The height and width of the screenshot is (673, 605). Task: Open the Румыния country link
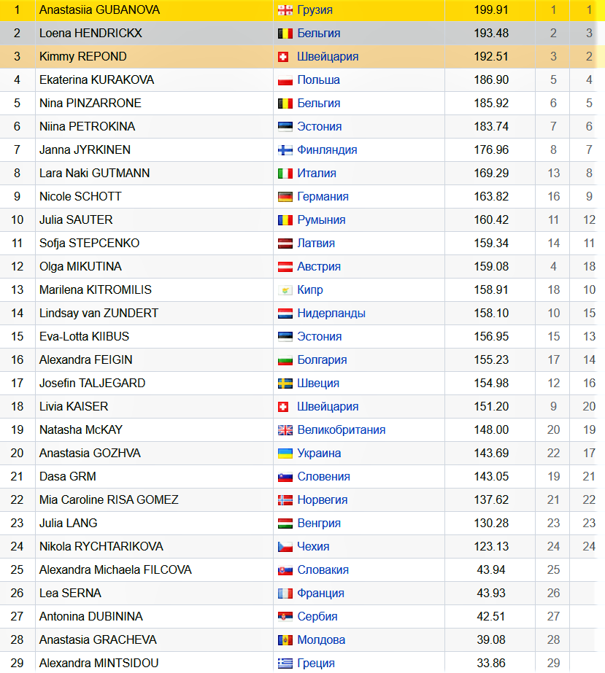[321, 219]
